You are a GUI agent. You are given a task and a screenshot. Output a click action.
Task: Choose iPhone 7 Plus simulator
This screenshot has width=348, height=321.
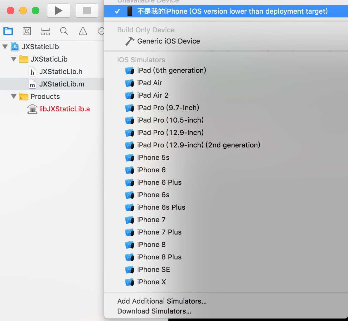pyautogui.click(x=226, y=232)
